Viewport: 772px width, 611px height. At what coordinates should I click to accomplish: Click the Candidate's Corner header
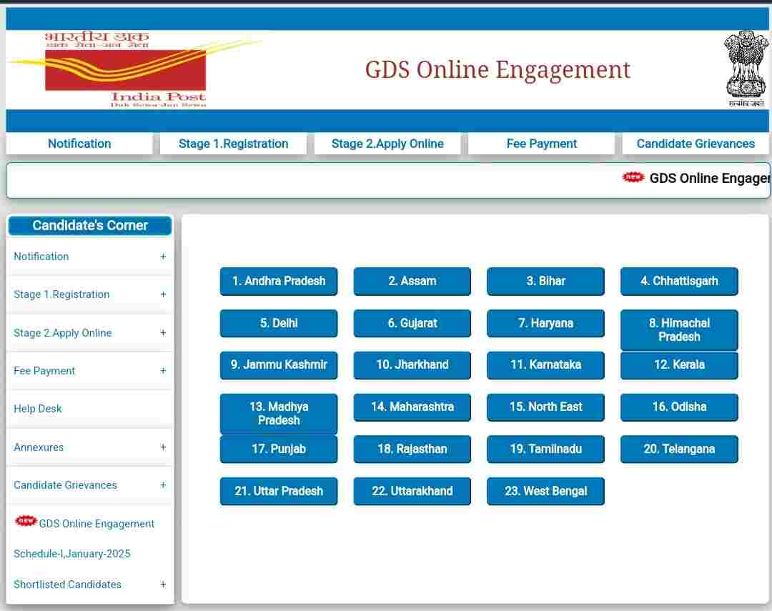90,226
